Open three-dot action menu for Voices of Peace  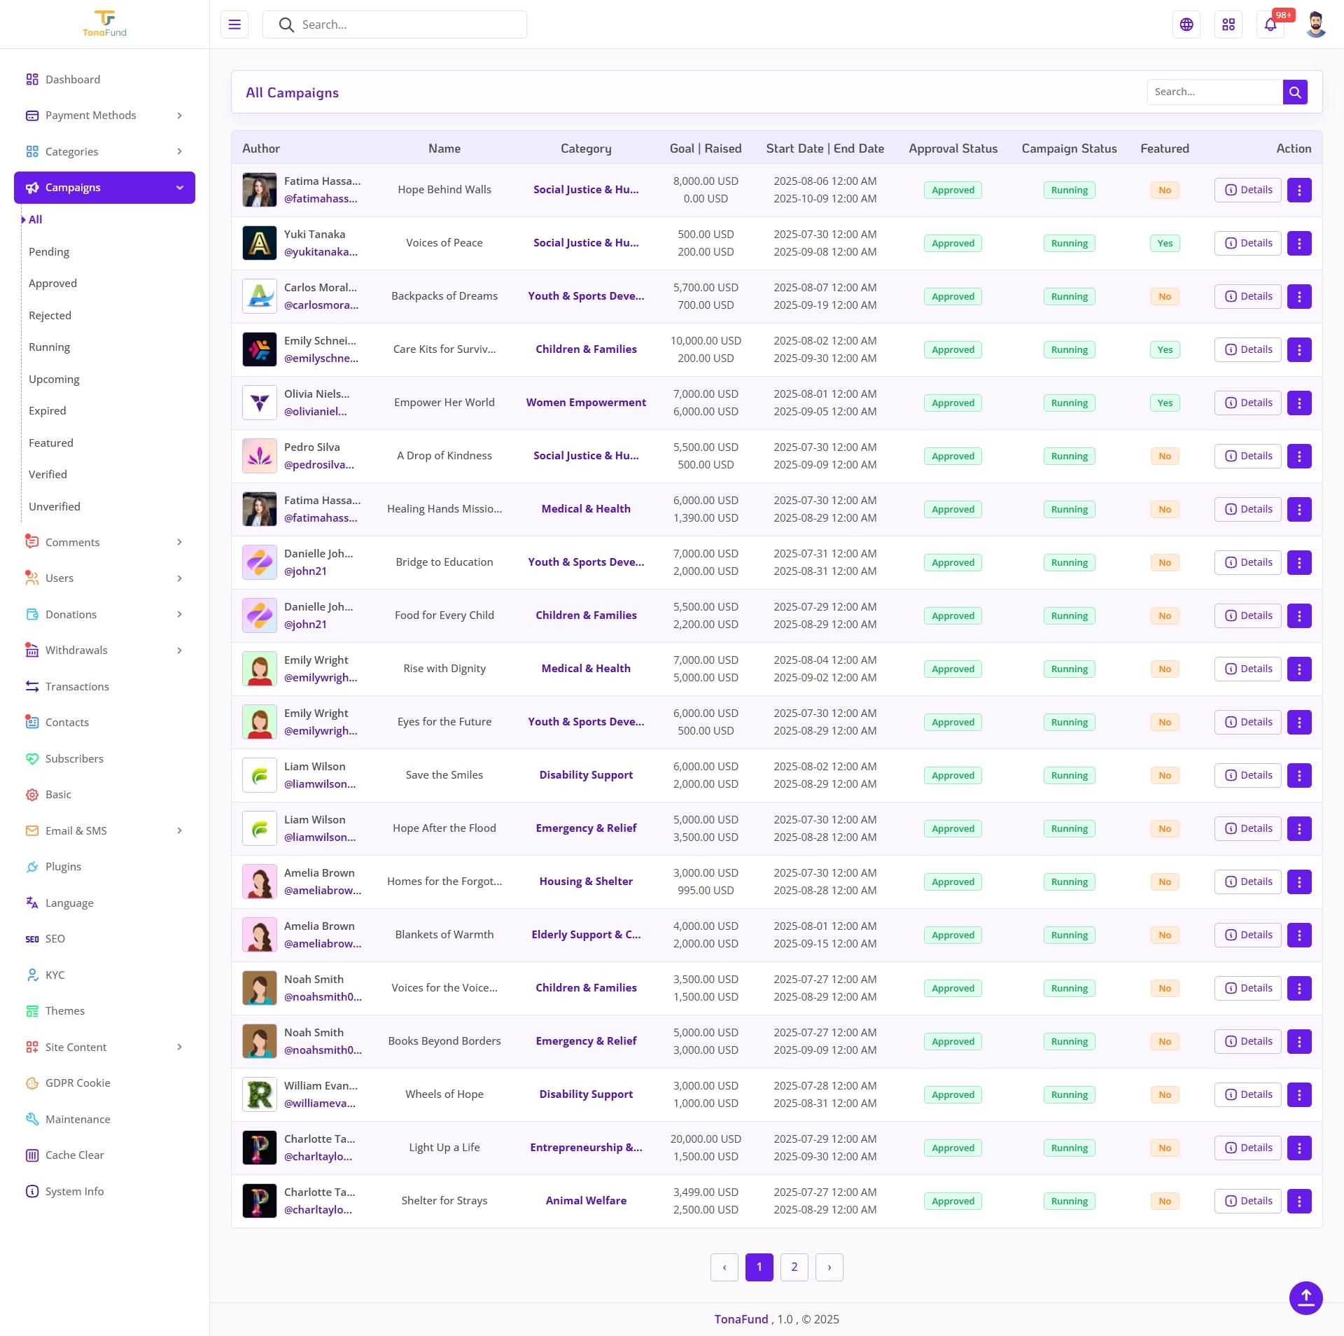(x=1299, y=243)
